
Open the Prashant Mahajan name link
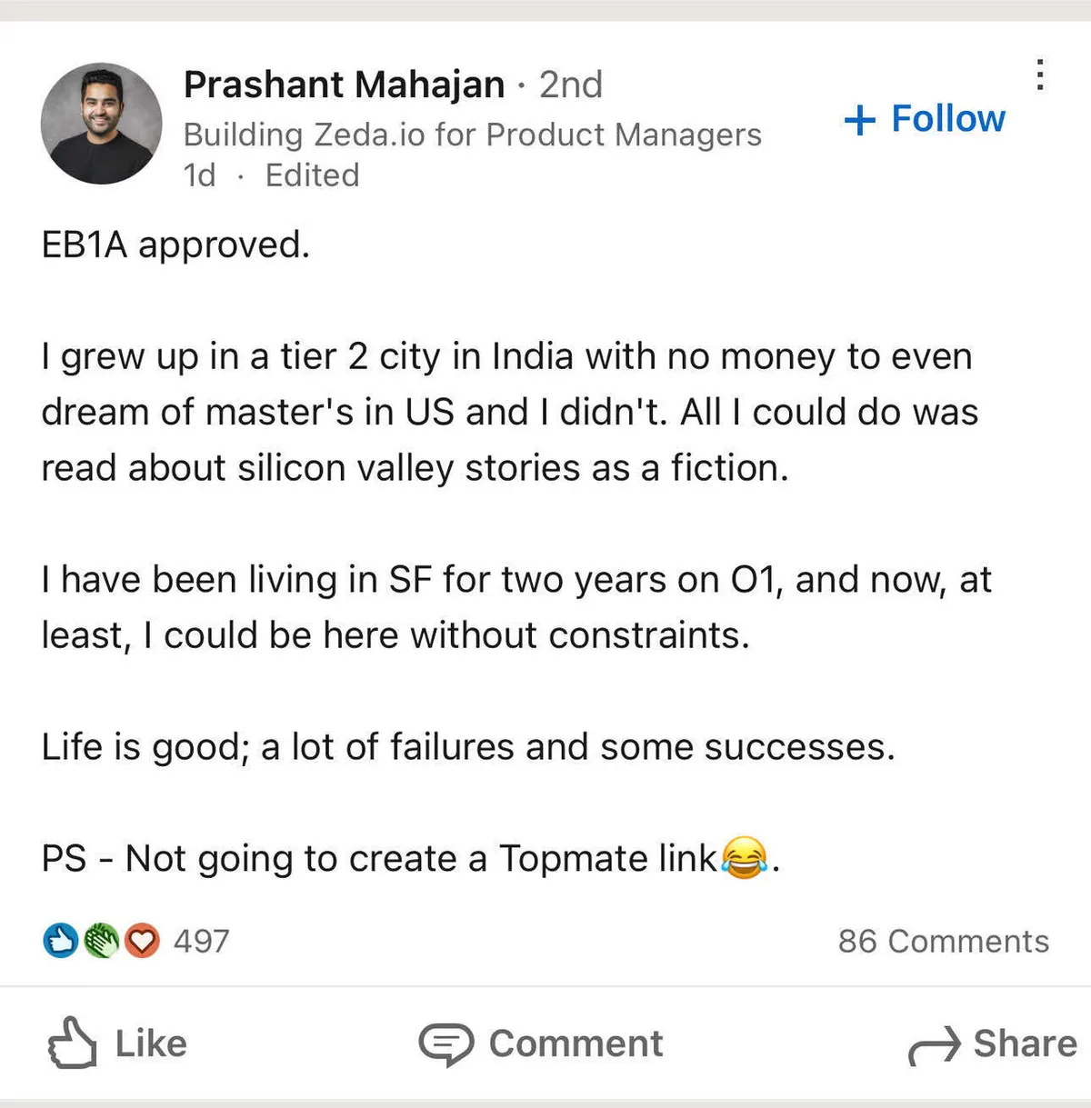pyautogui.click(x=344, y=85)
